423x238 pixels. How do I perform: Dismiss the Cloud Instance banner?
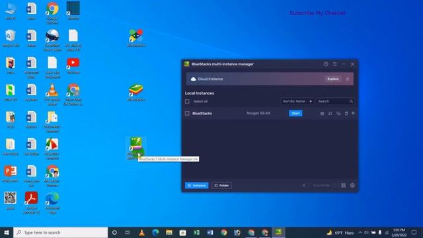click(x=348, y=79)
